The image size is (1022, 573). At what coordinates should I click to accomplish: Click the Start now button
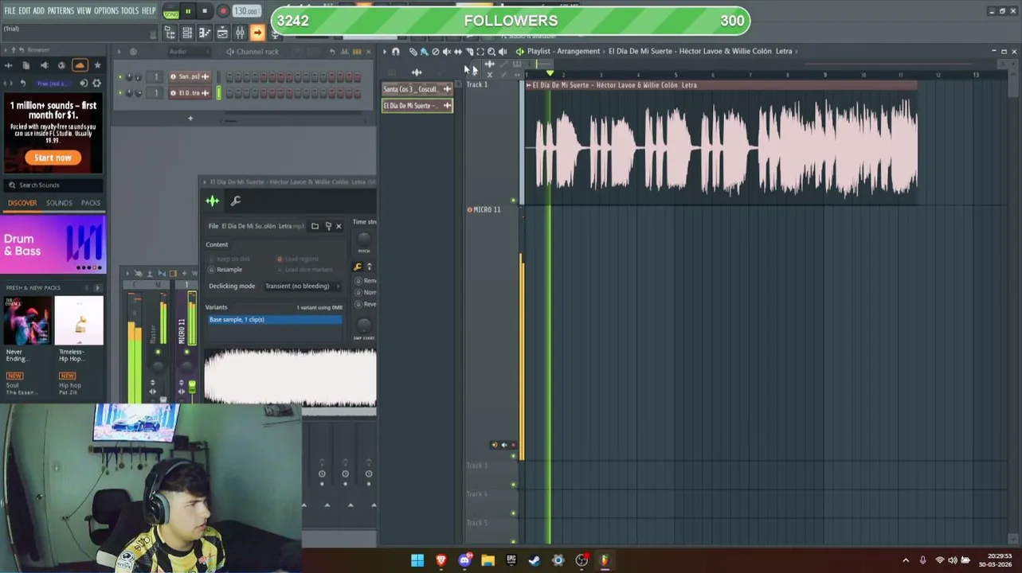pos(53,158)
